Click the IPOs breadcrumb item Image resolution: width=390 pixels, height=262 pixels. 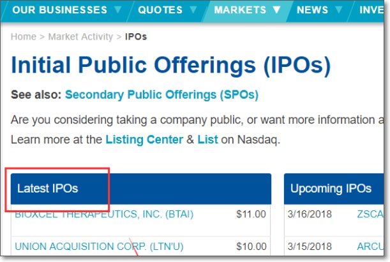[x=136, y=36]
